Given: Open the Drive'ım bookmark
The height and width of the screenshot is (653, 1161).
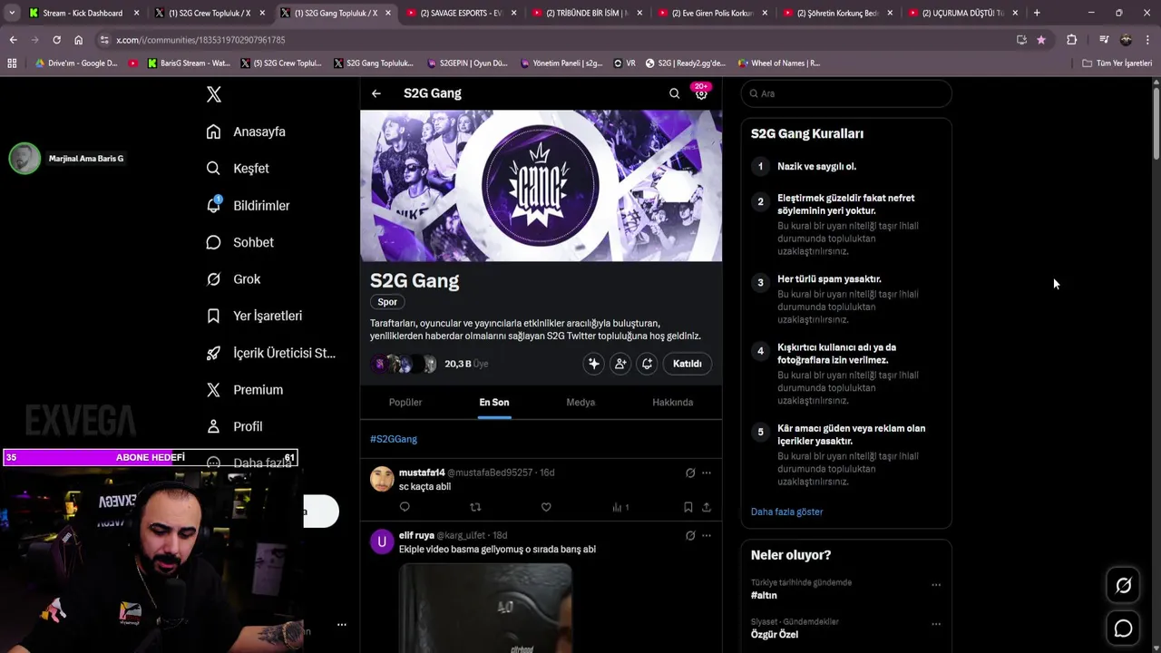Looking at the screenshot, I should 76,63.
